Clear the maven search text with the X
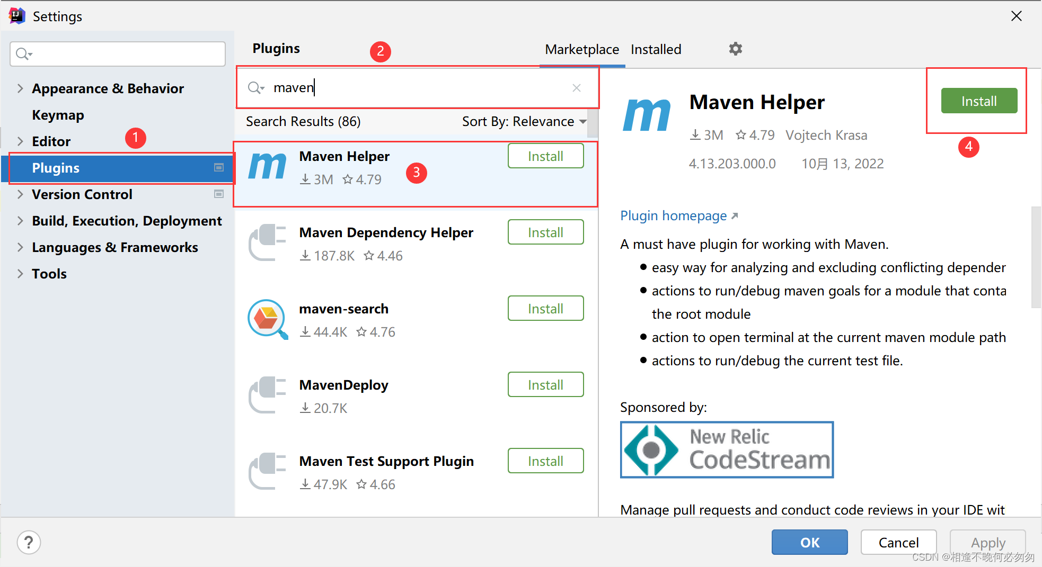1042x567 pixels. coord(577,88)
